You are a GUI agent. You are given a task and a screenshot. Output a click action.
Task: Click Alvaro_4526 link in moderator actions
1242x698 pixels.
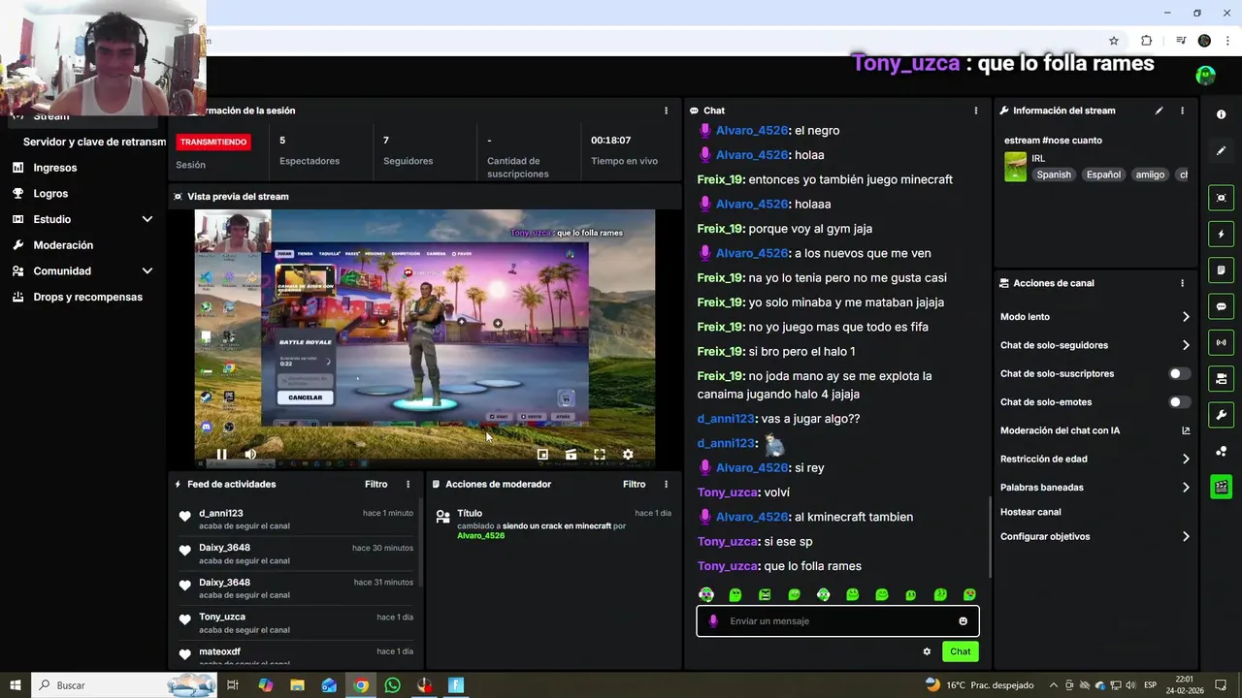480,535
